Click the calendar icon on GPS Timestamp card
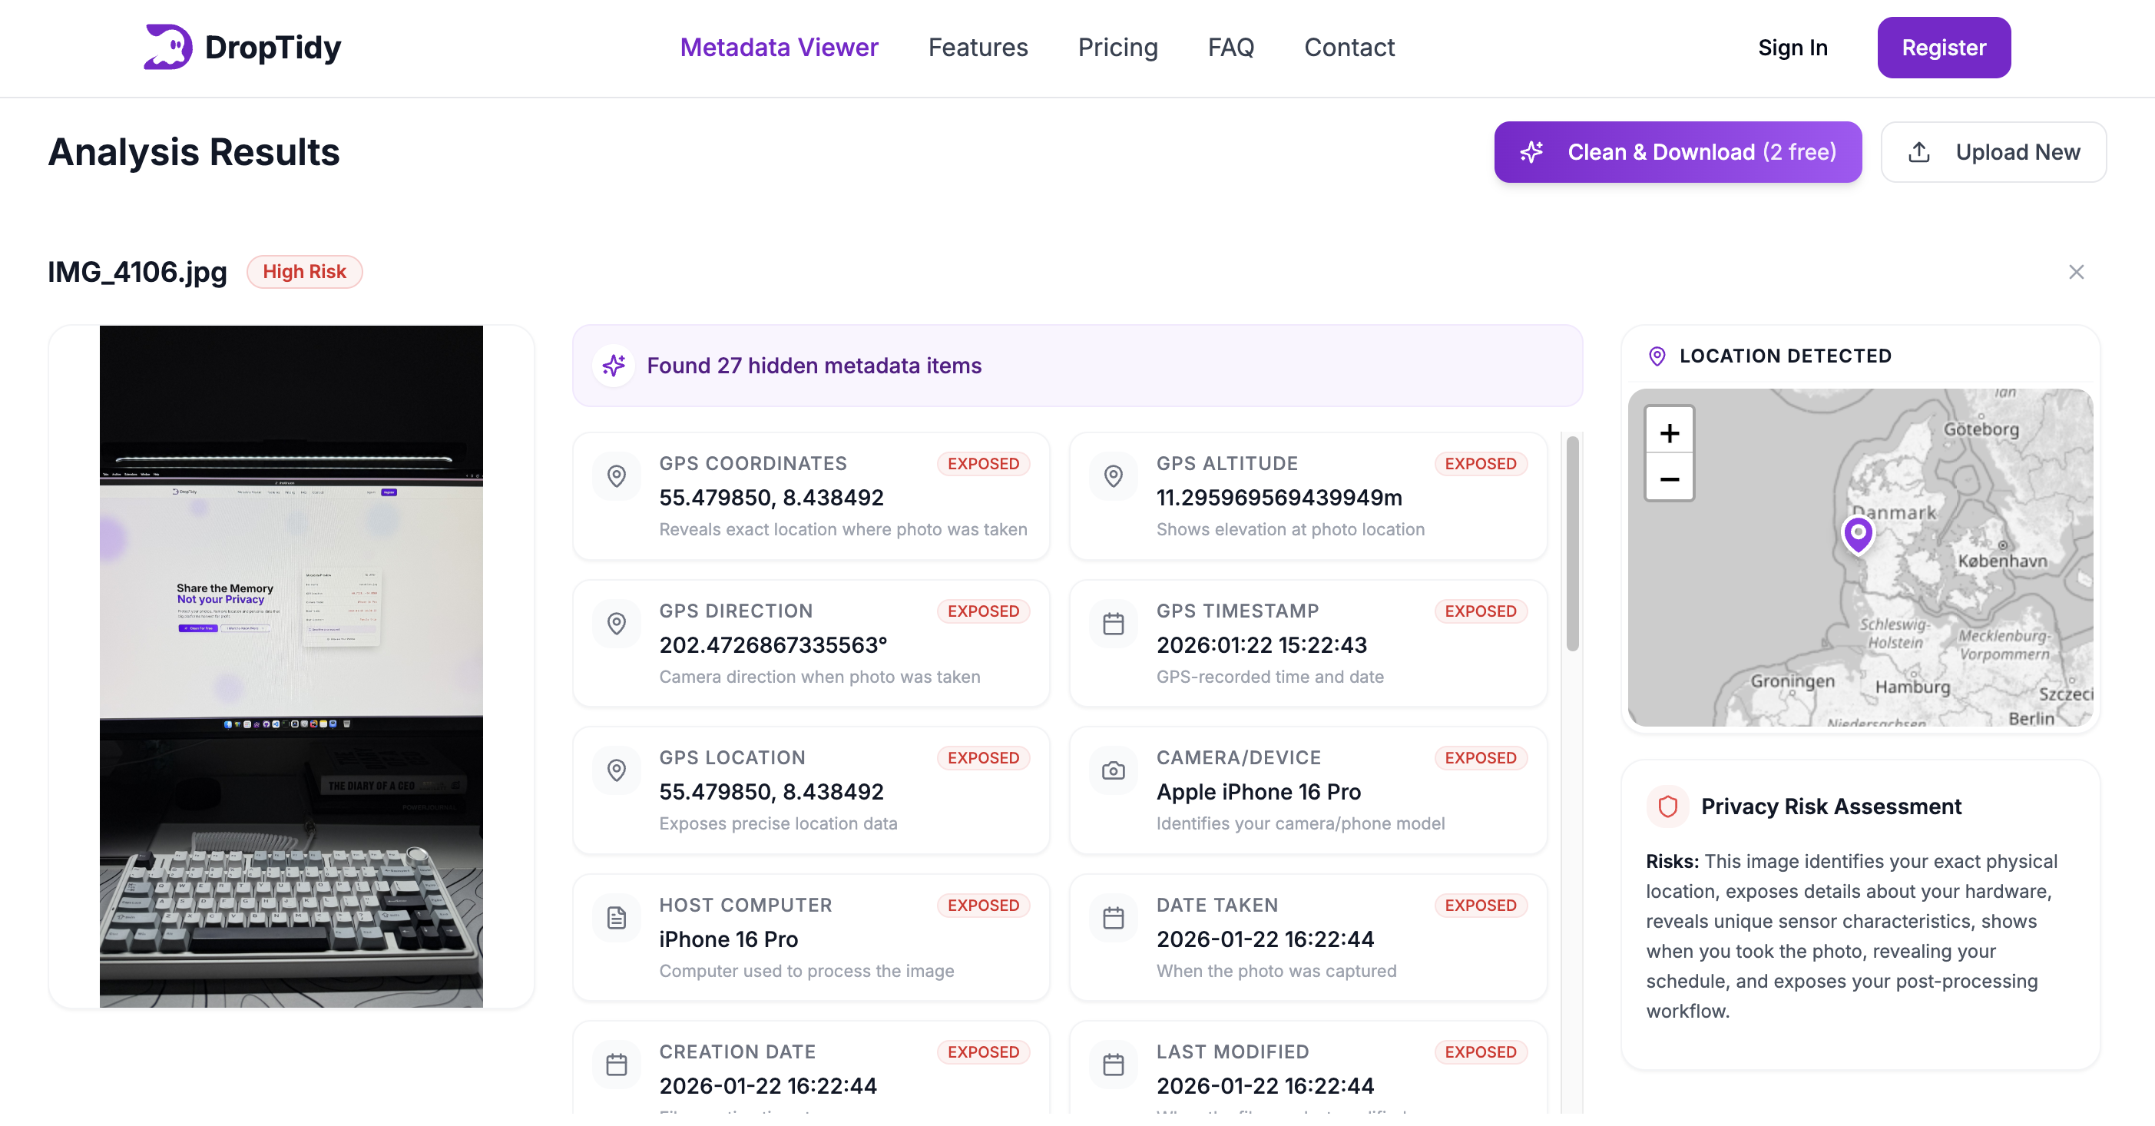Image resolution: width=2155 pixels, height=1126 pixels. pos(1114,623)
